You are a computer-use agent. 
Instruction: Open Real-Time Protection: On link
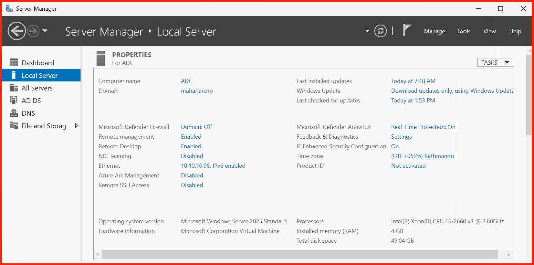tap(423, 127)
